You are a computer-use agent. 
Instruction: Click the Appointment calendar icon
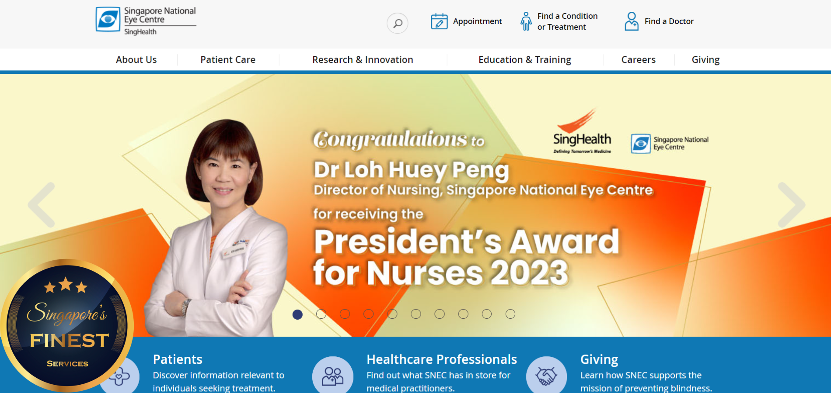[x=439, y=21]
